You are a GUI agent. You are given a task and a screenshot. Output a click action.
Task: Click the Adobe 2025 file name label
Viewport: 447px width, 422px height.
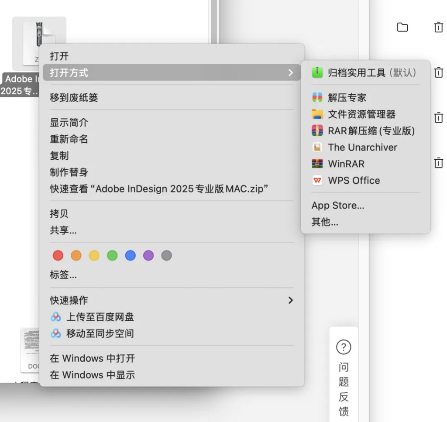19,85
